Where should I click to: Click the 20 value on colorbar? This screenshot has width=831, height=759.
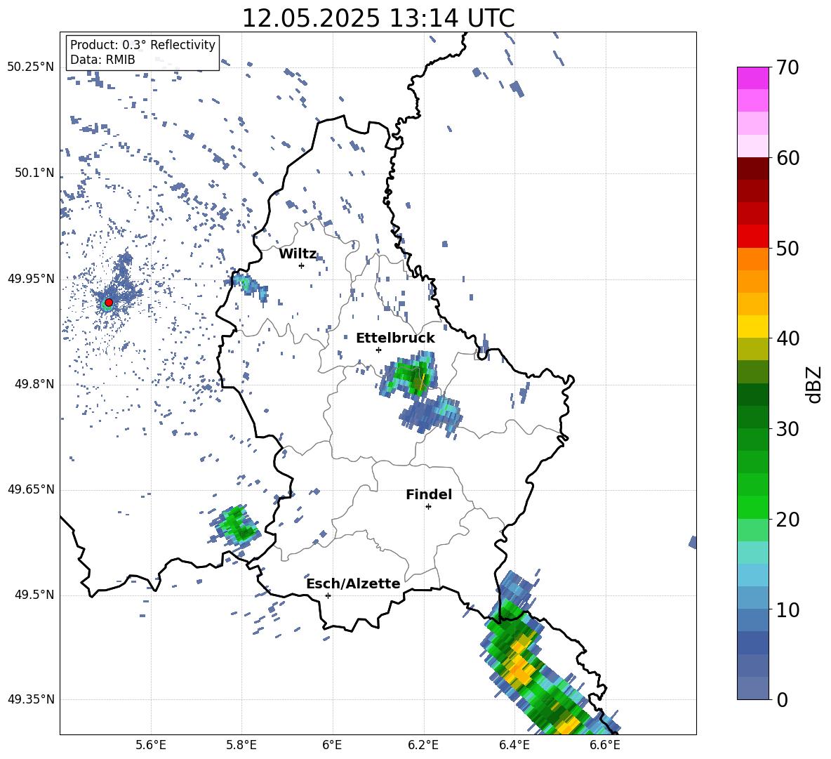[787, 520]
